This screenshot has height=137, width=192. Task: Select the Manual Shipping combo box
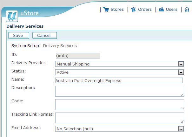click(x=120, y=64)
